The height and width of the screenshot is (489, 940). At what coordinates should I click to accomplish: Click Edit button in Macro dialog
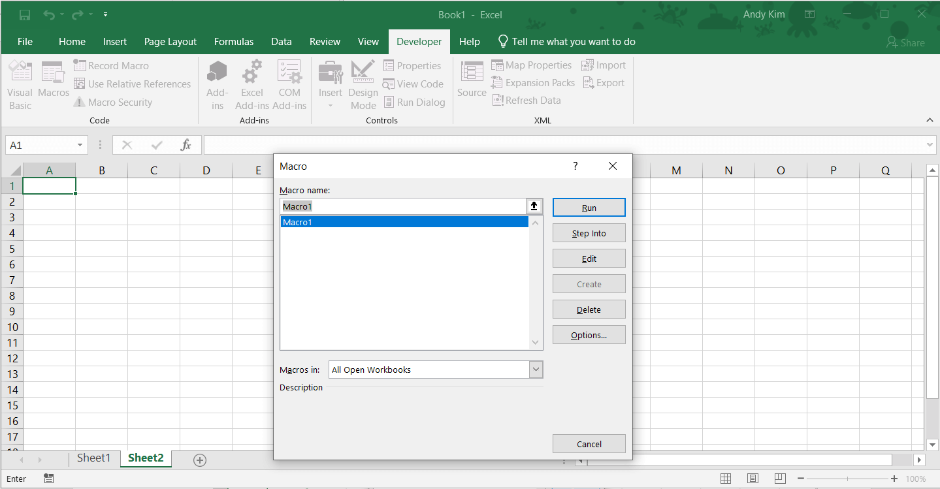click(x=589, y=259)
